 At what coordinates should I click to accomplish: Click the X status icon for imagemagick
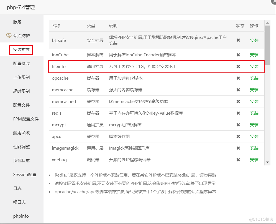coord(238,148)
